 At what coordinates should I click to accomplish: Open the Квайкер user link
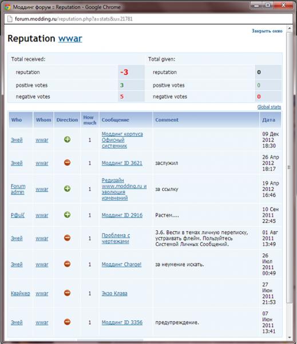[21, 294]
